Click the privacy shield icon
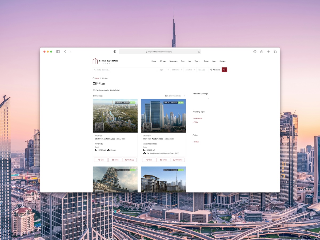Viewport: 320px width, 240px height. [115, 52]
